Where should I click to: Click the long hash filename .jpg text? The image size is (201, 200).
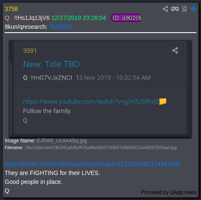click(101, 148)
